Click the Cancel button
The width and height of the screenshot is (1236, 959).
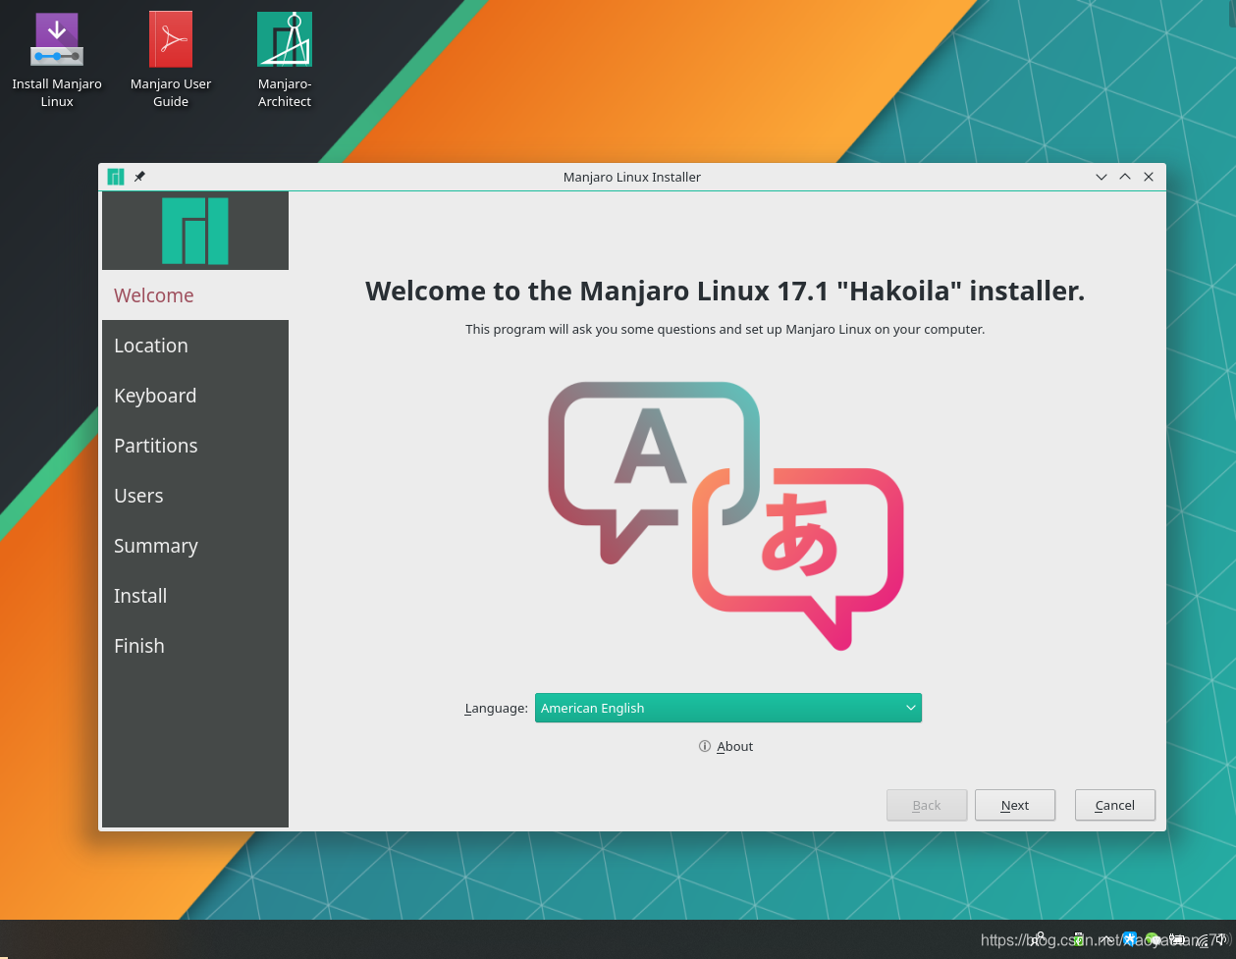pyautogui.click(x=1115, y=805)
